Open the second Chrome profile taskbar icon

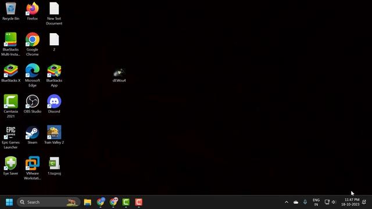(x=113, y=202)
